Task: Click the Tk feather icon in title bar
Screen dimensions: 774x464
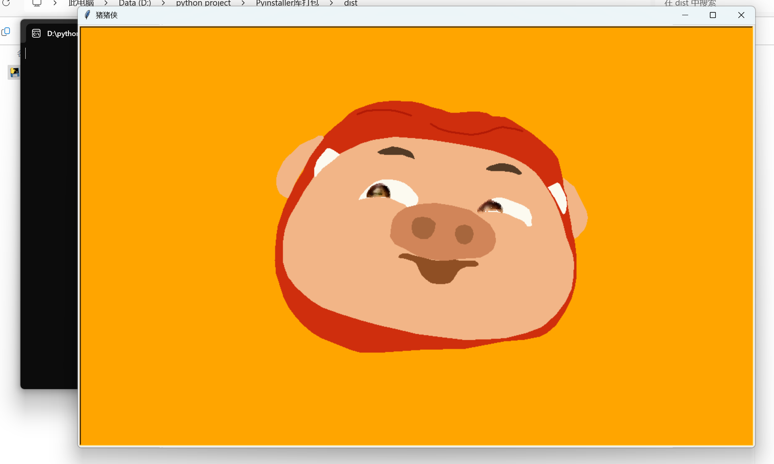Action: [87, 15]
